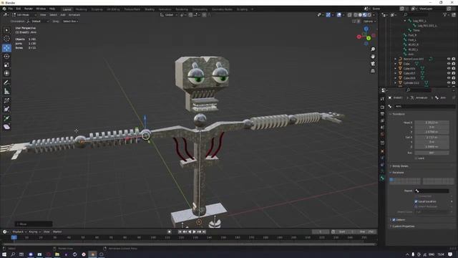This screenshot has height=258, width=458.
Task: Select the Extrude bone tool
Action: coord(6,118)
